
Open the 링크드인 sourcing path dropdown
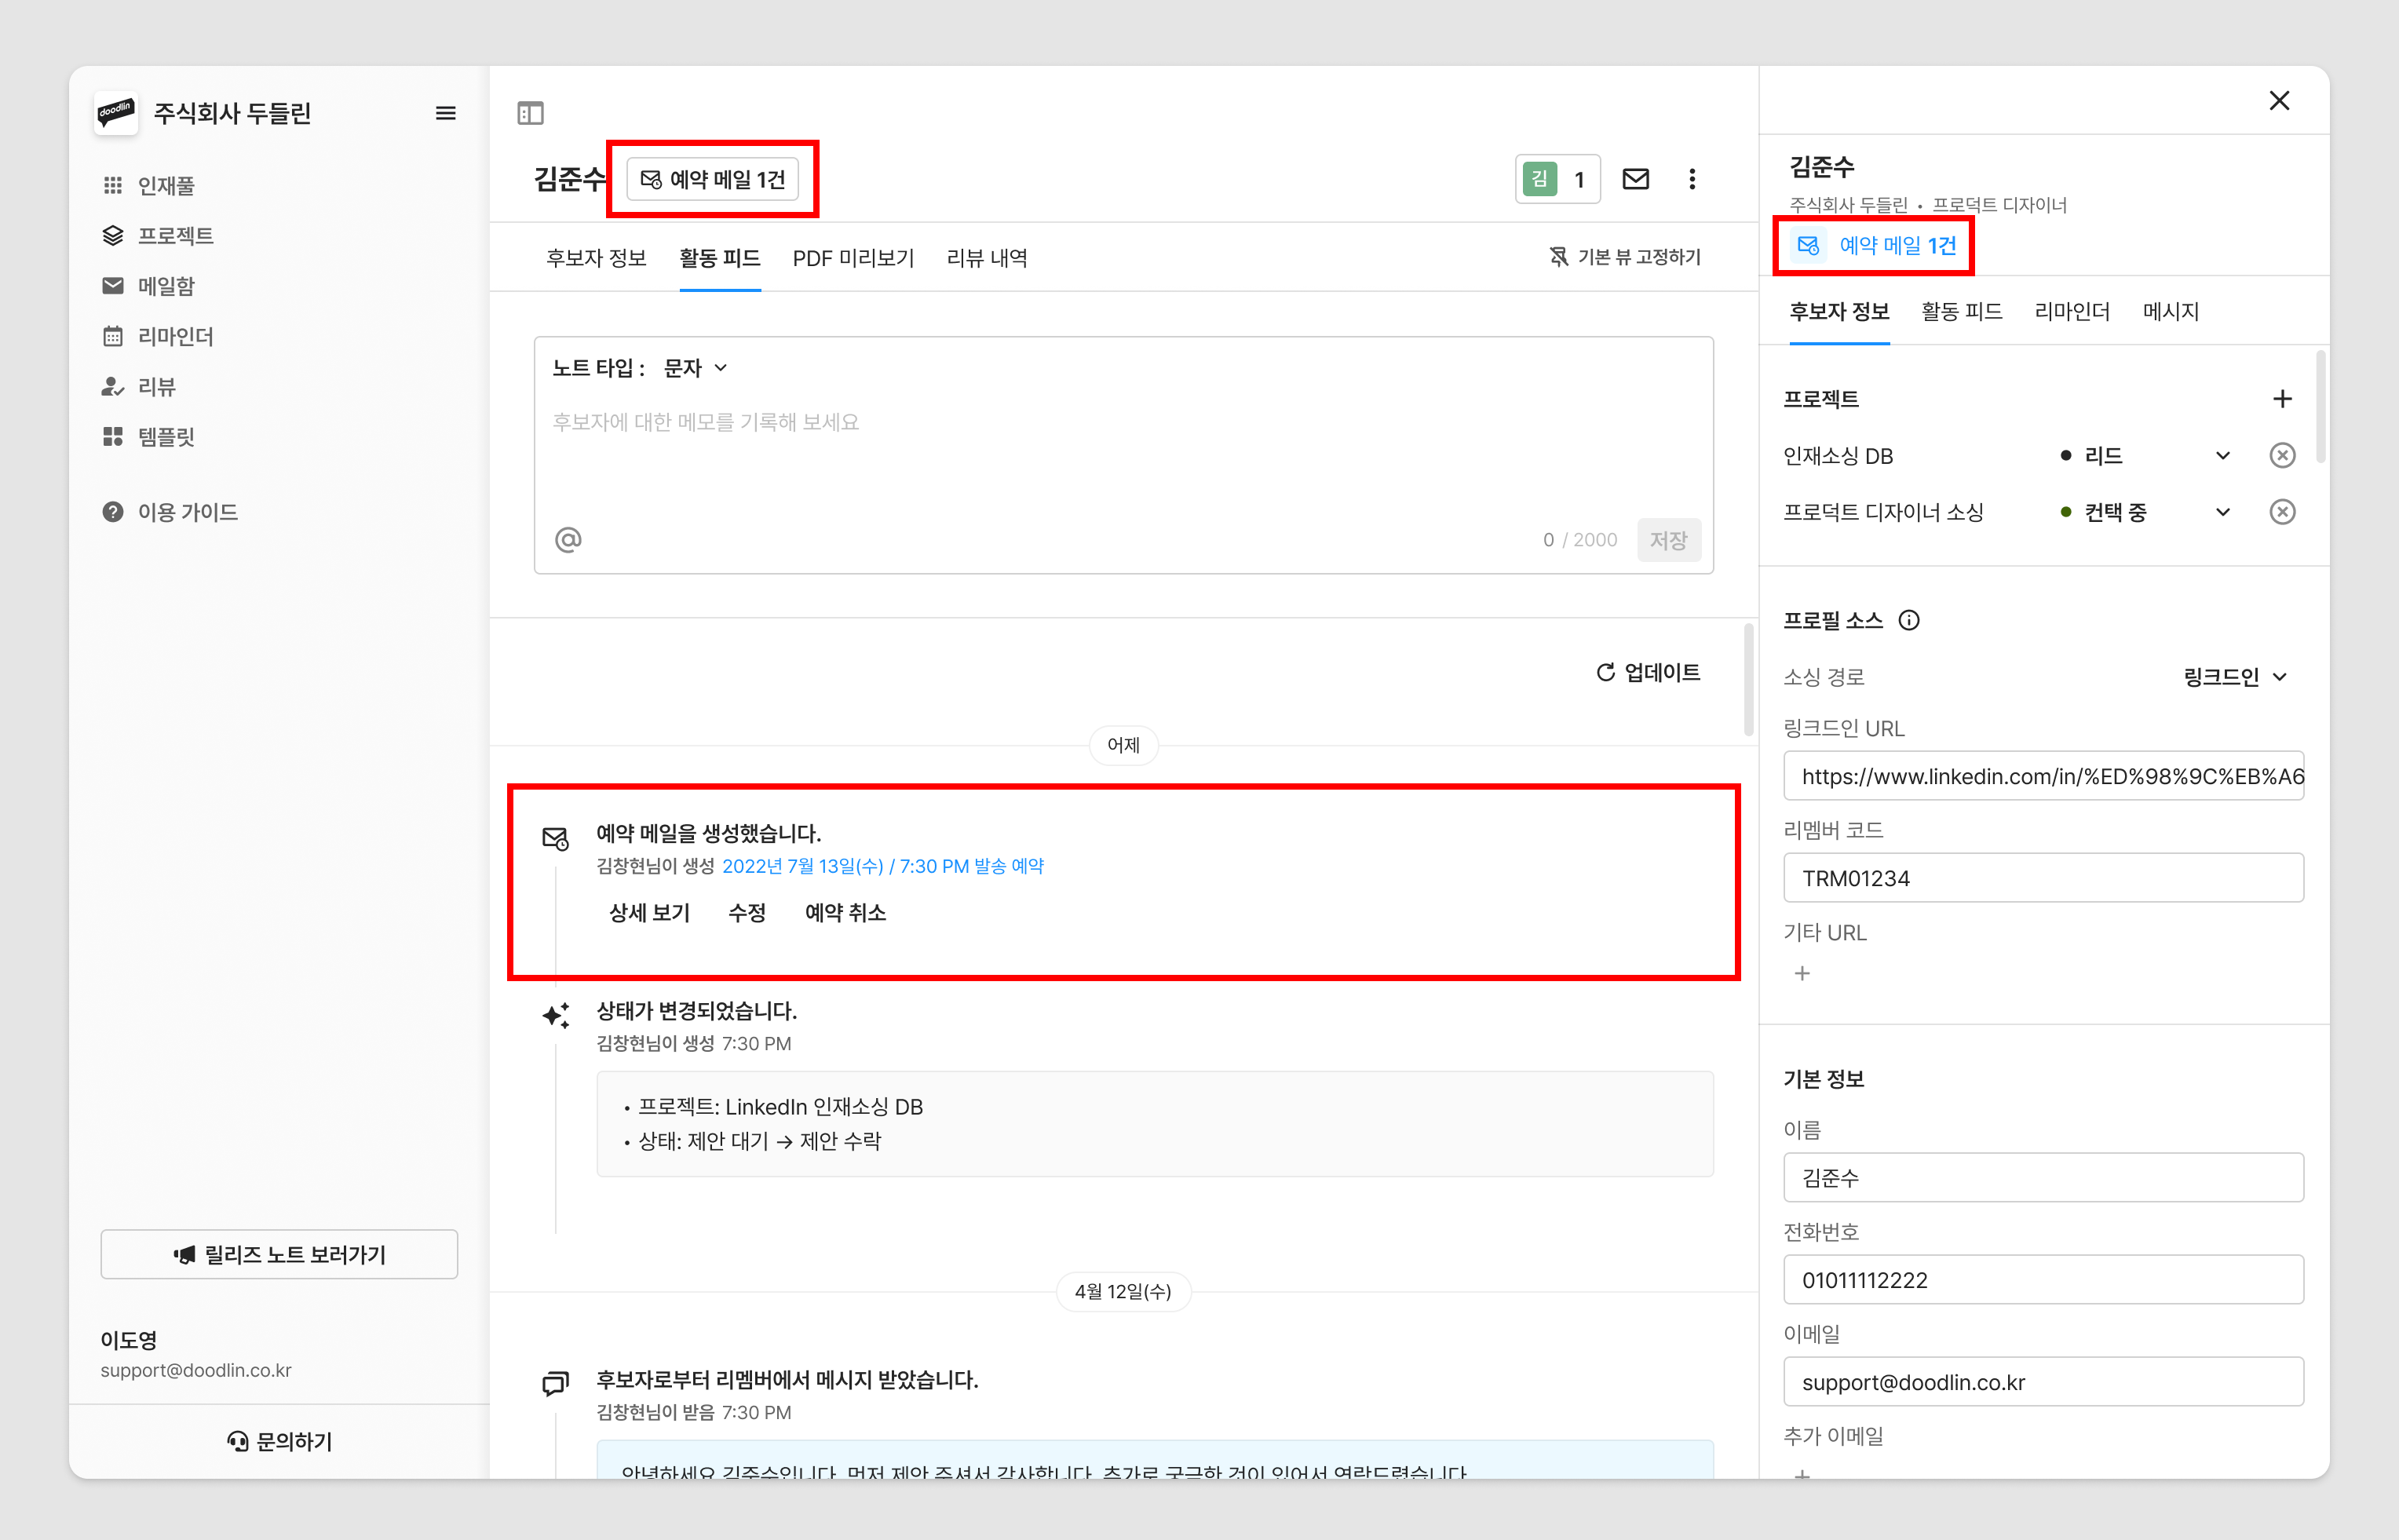click(2235, 677)
